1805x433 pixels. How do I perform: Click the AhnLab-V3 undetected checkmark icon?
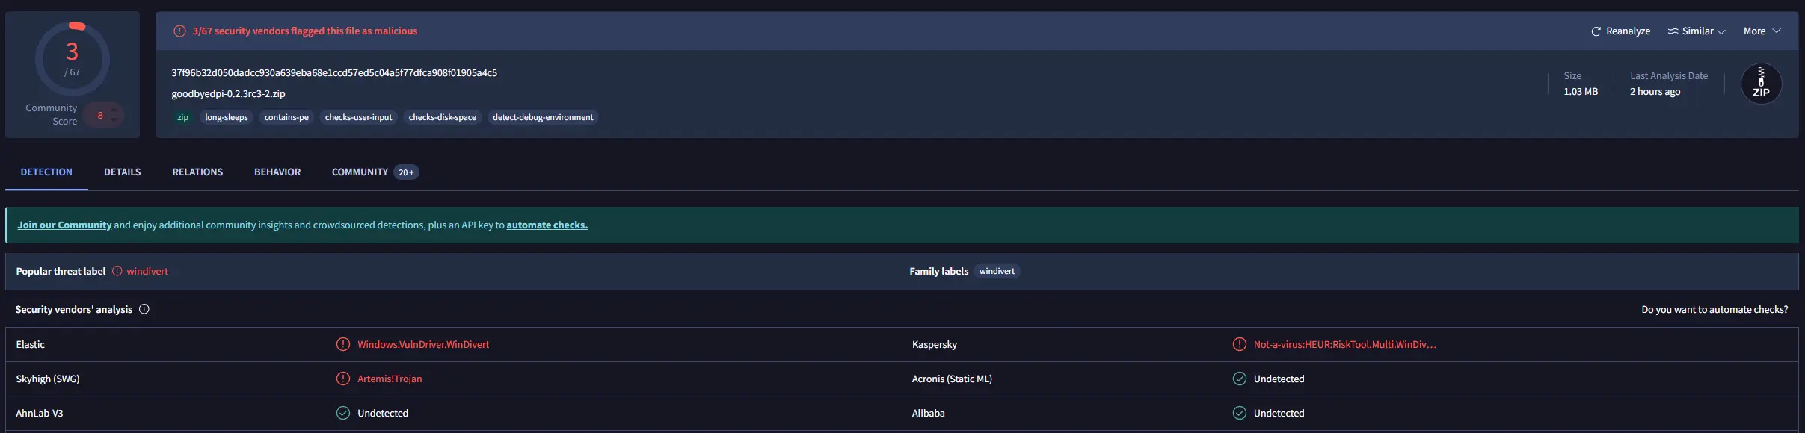point(343,414)
